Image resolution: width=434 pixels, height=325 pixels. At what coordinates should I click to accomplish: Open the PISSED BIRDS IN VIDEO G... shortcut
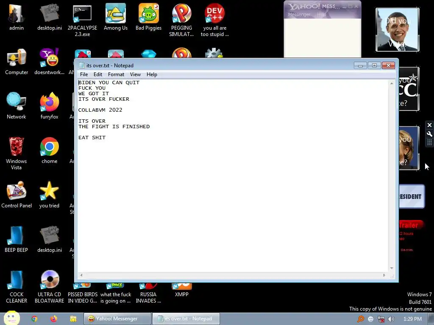83,294
